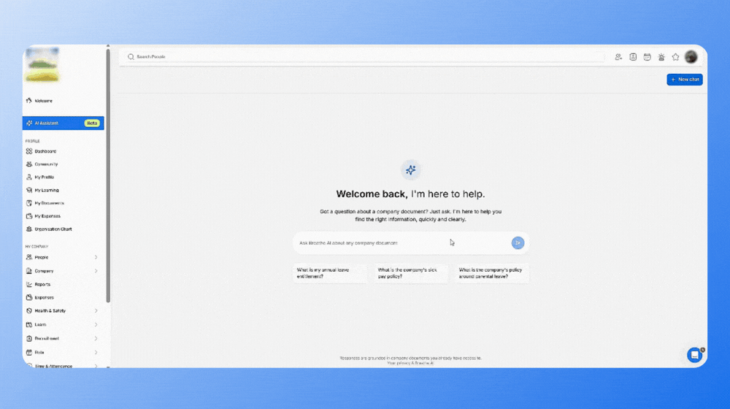Expand the Learn chevron in sidebar
Screen dimensions: 730x409
point(96,325)
